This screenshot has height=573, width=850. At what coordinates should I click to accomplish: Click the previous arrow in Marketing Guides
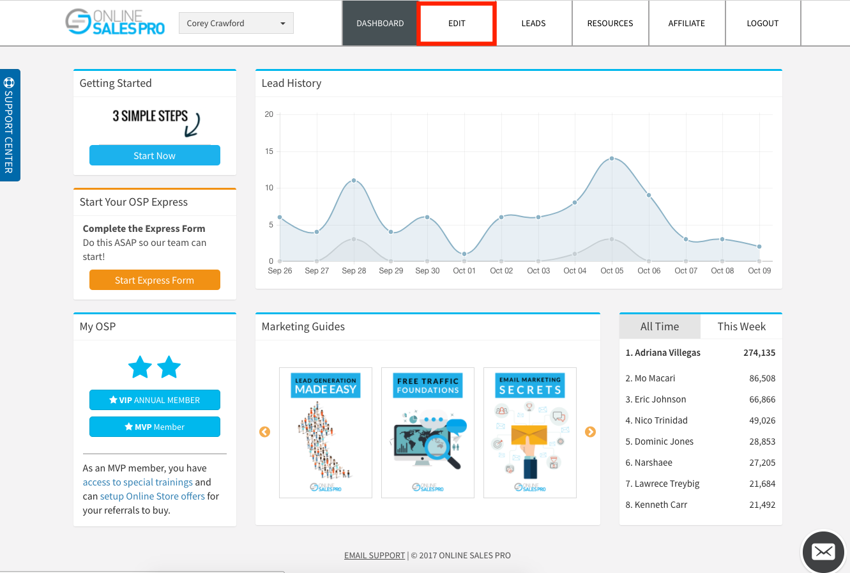[264, 432]
